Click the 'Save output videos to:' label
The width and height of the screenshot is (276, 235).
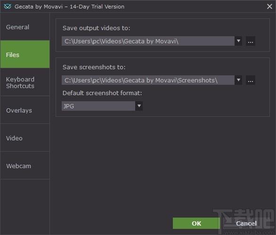pyautogui.click(x=96, y=28)
